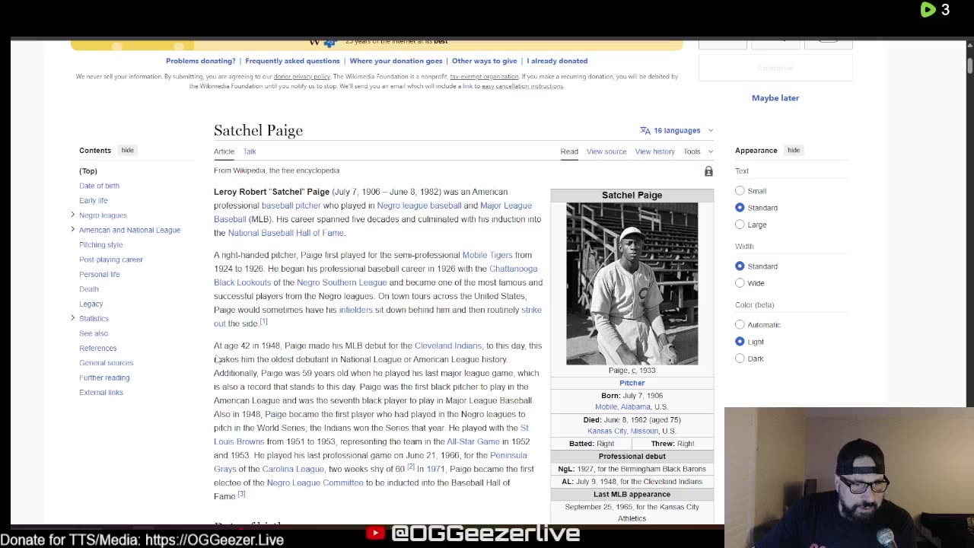Select Wide width option
This screenshot has height=548, width=974.
coord(740,283)
